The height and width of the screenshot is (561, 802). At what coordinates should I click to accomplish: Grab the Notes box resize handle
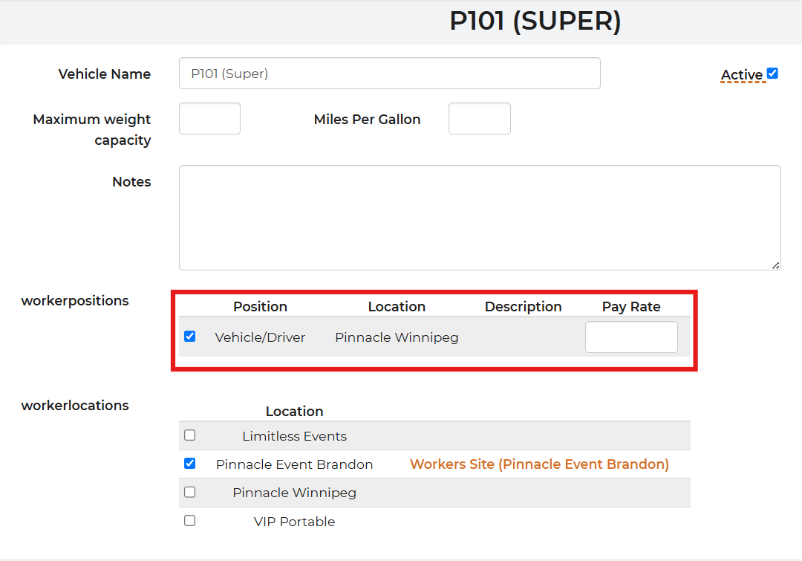coord(775,265)
